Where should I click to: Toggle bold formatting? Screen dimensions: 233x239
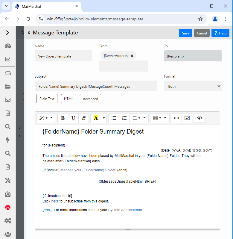[63, 118]
